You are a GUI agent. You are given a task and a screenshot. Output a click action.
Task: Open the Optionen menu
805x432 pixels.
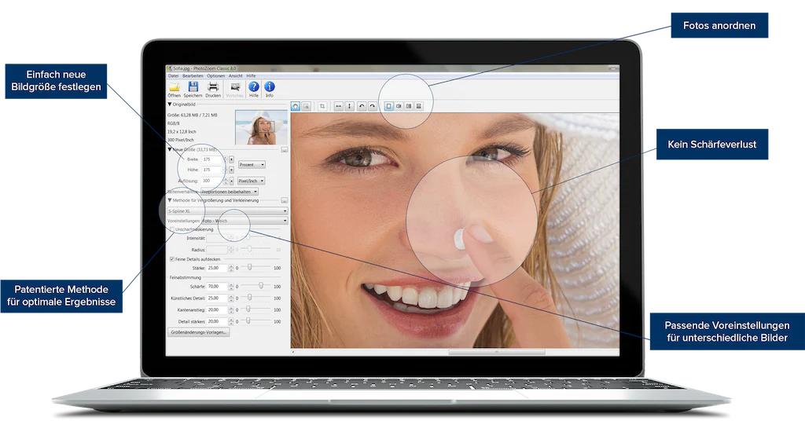[215, 76]
